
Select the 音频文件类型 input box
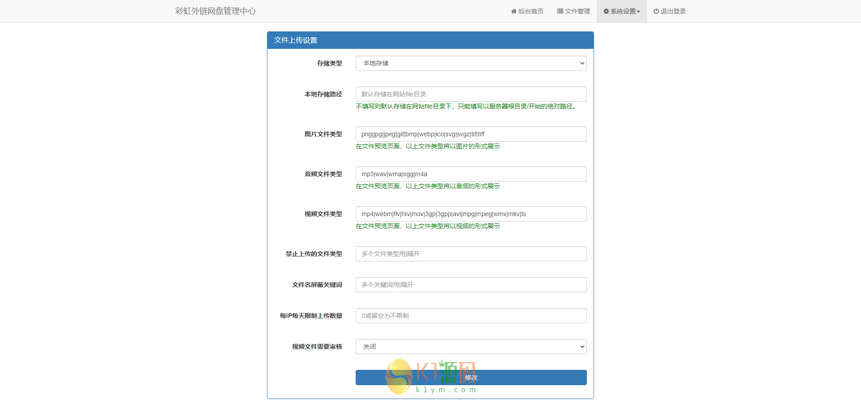471,174
